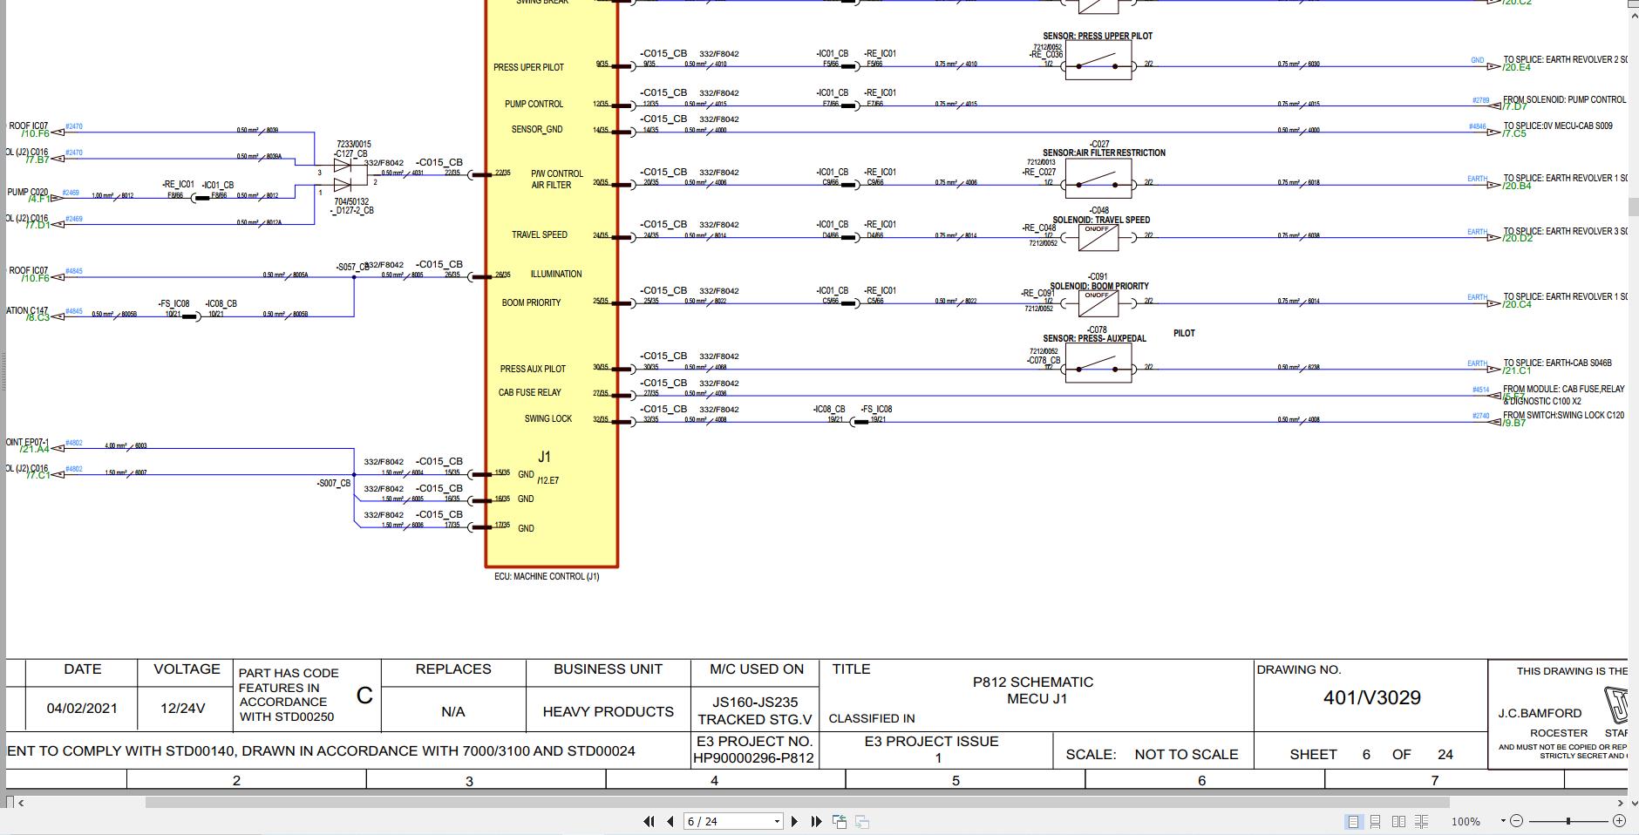This screenshot has height=835, width=1639.
Task: Click the /20.D2 cross-reference
Action: tap(1517, 239)
